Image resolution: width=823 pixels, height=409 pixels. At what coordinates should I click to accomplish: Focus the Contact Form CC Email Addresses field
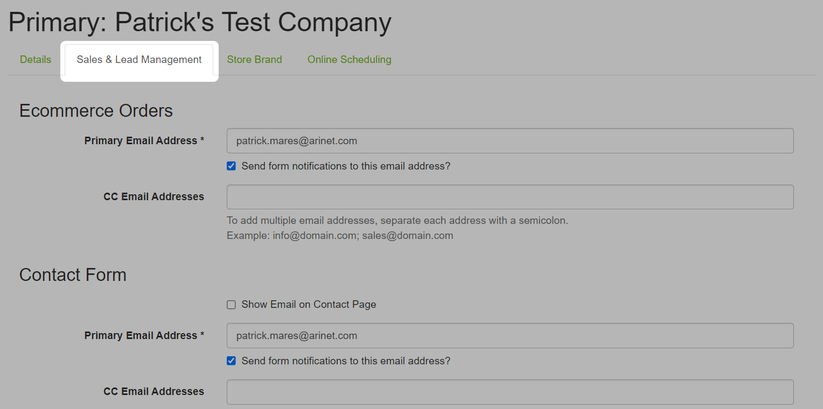(x=510, y=392)
